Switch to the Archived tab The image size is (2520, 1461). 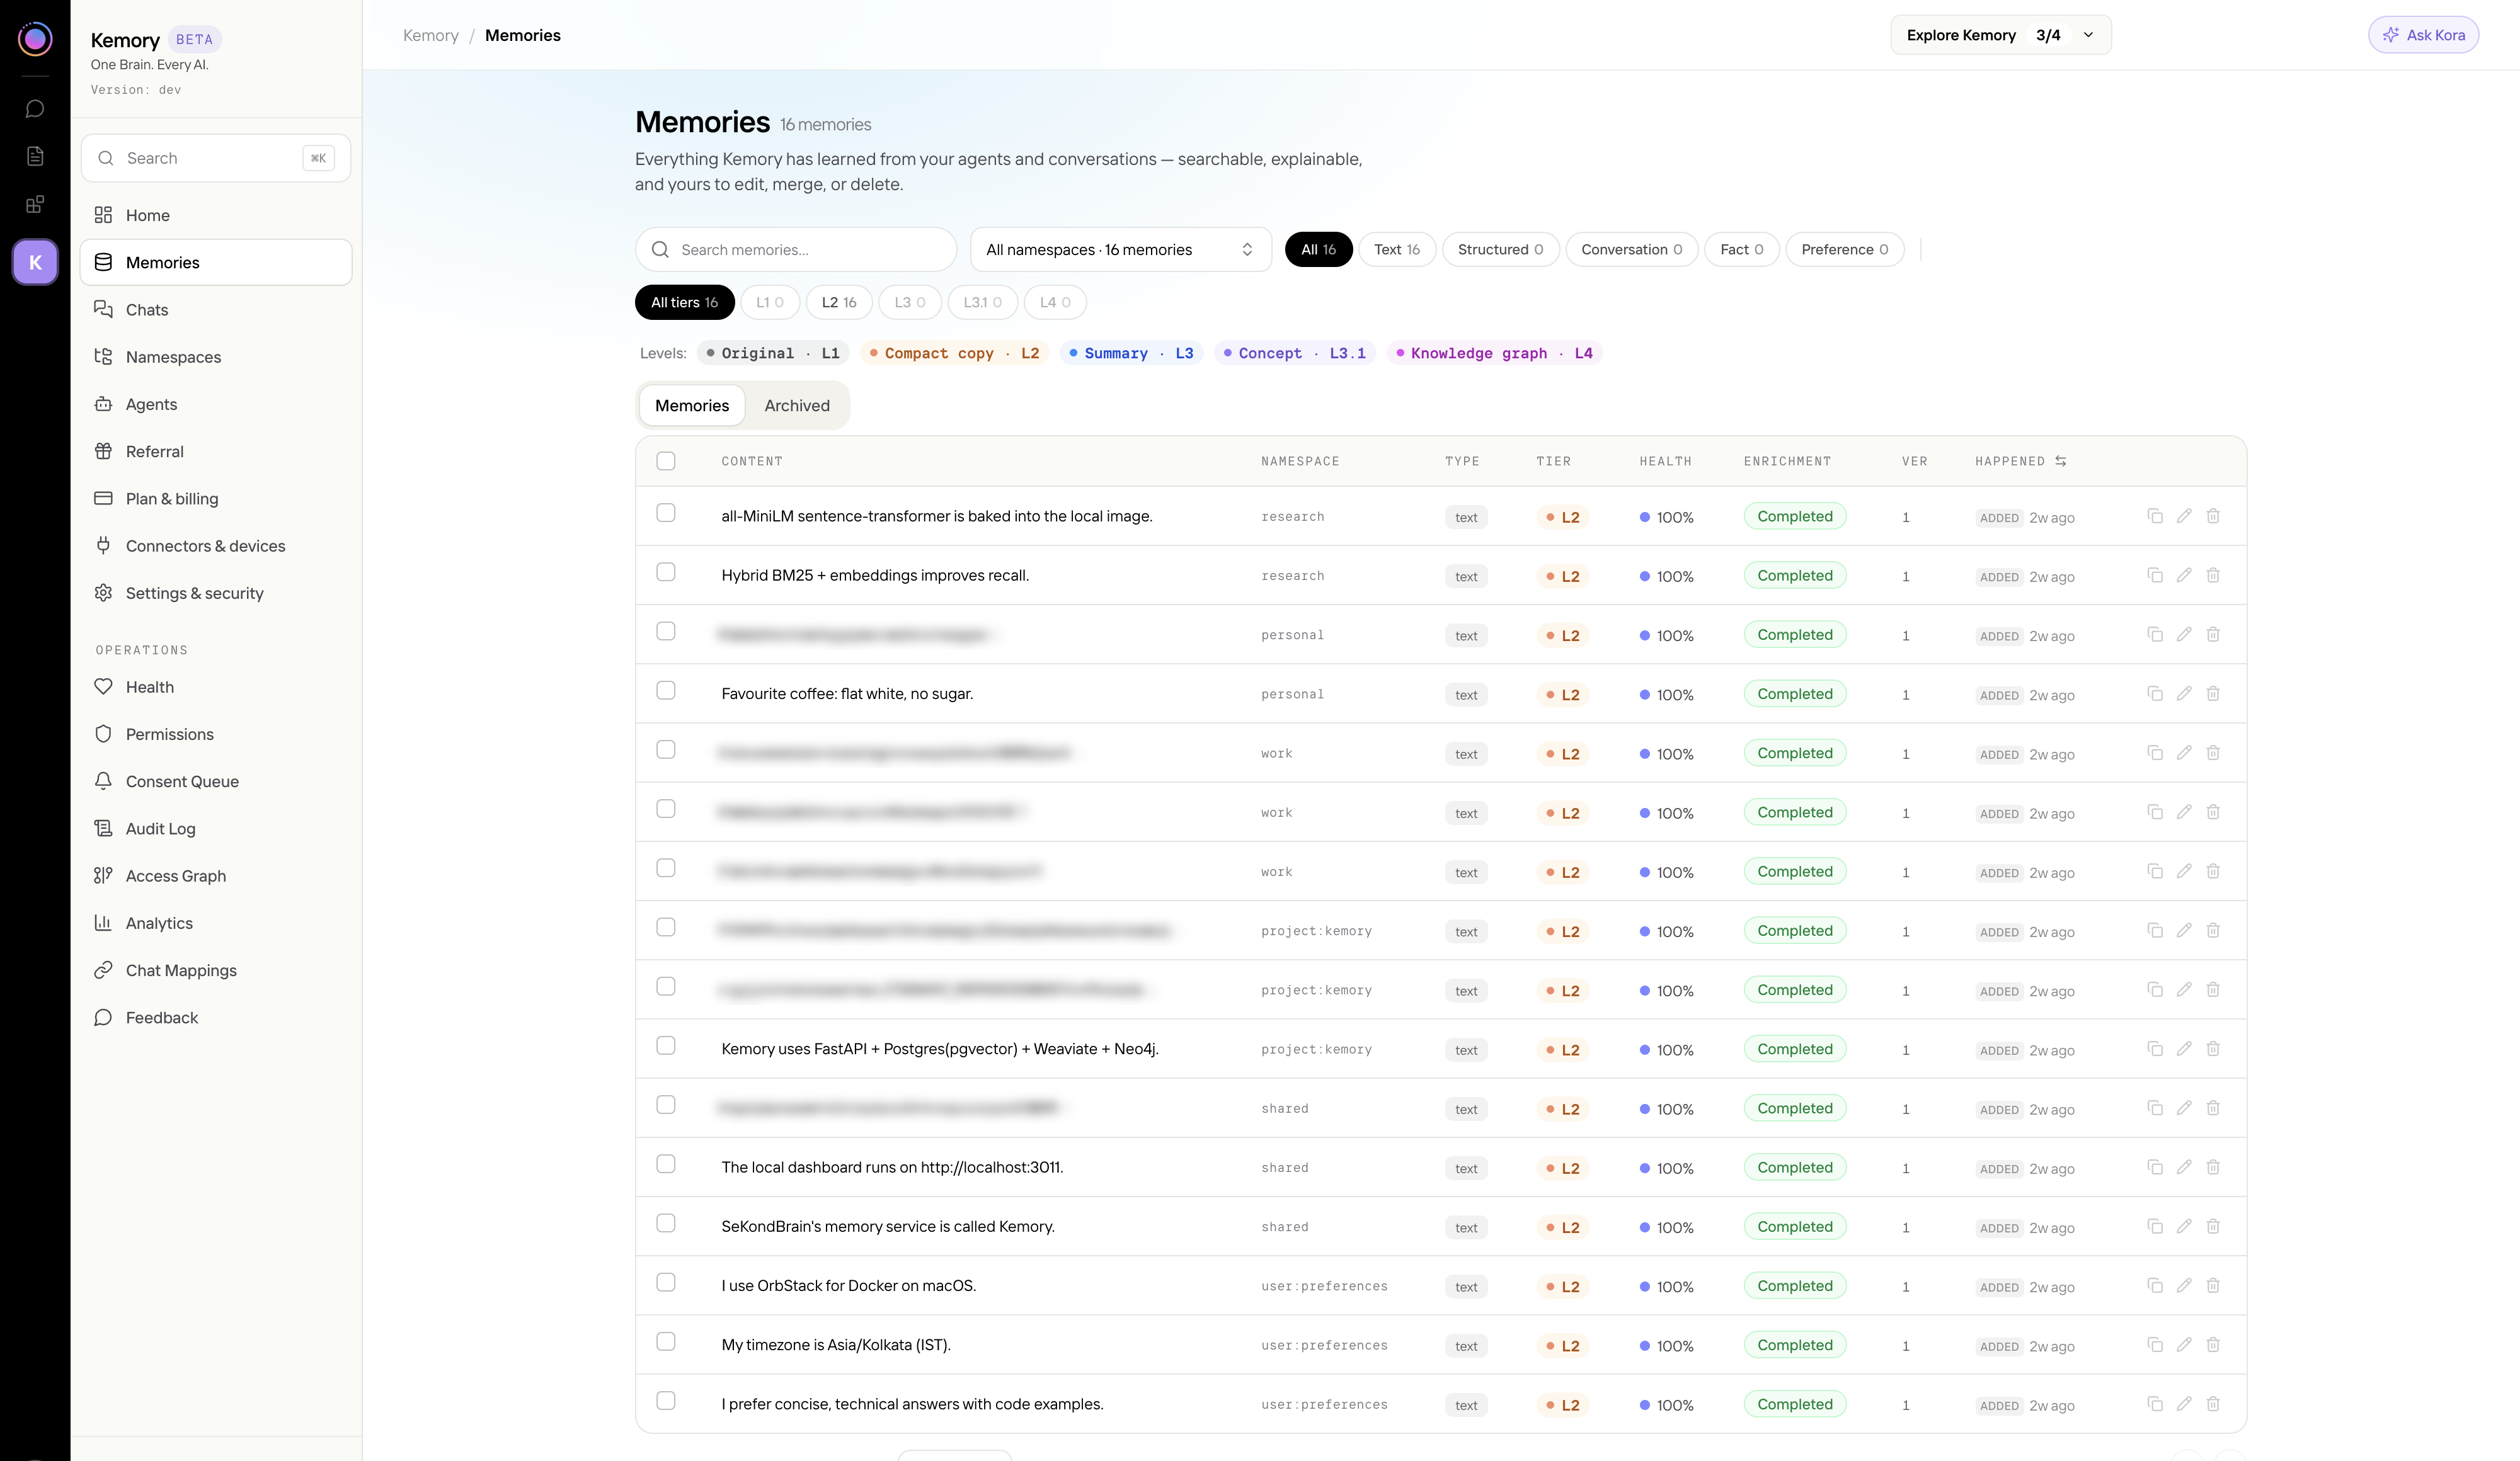797,406
